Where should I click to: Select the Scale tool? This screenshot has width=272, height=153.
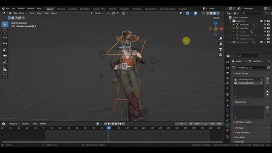click(5, 50)
